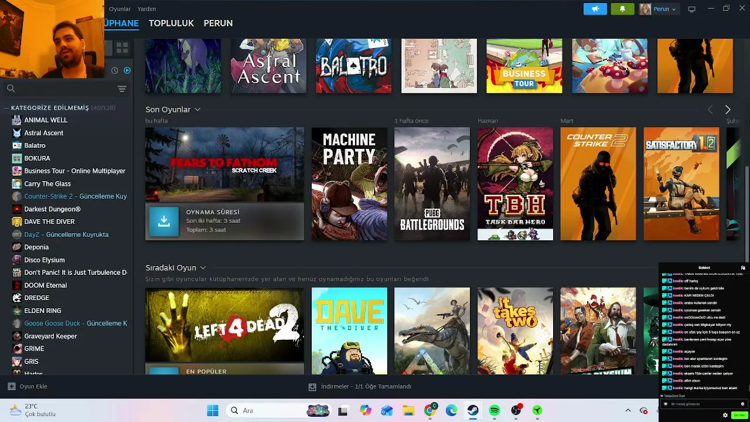
Task: Collapse the KATEGORİZE EDİLMEMİŞ category
Action: pos(6,108)
